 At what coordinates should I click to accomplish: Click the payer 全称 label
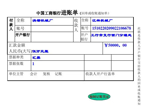(x=21, y=20)
